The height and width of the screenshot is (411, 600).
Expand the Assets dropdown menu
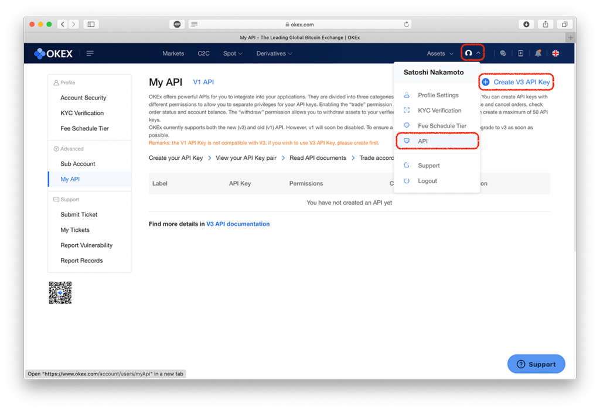440,53
